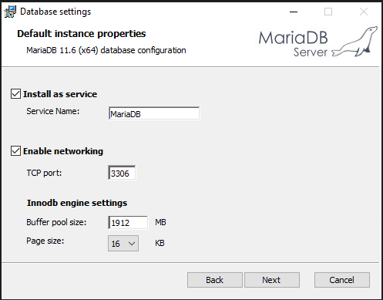The width and height of the screenshot is (383, 300).
Task: Click 'MariaDB 11.6 (x64) database configuration' text
Action: tap(106, 50)
